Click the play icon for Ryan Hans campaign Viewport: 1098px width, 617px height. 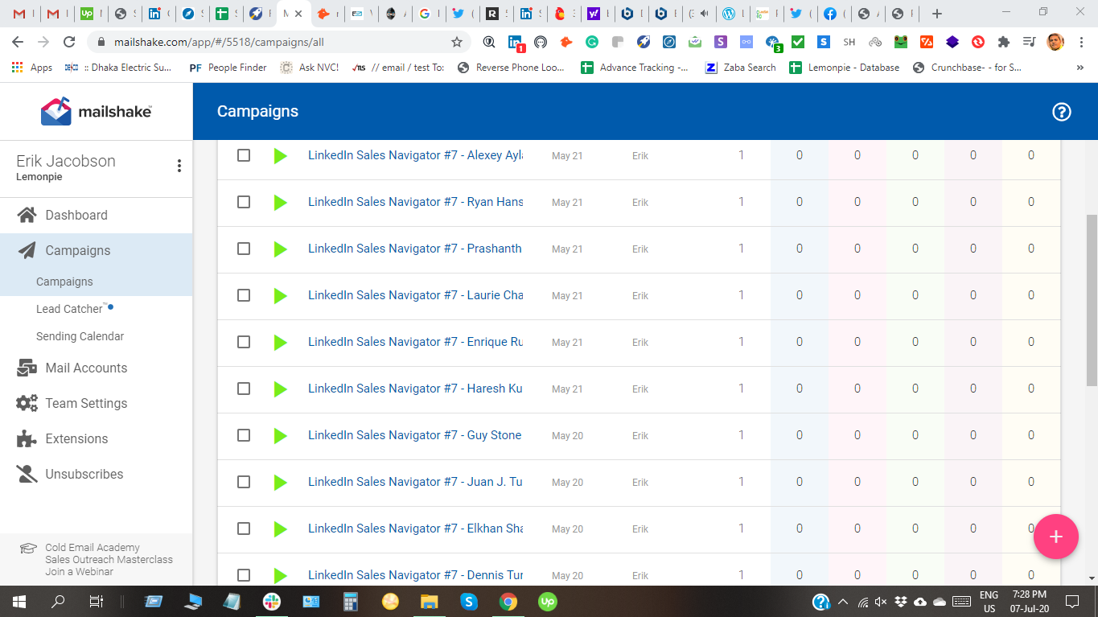(280, 203)
